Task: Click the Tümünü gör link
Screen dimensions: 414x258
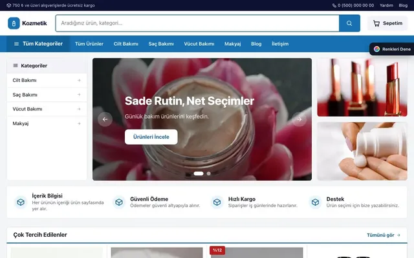Action: click(x=384, y=235)
